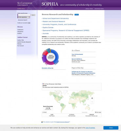The height and width of the screenshot is (131, 121).
Task: Open My Account link
Action: click(21, 46)
